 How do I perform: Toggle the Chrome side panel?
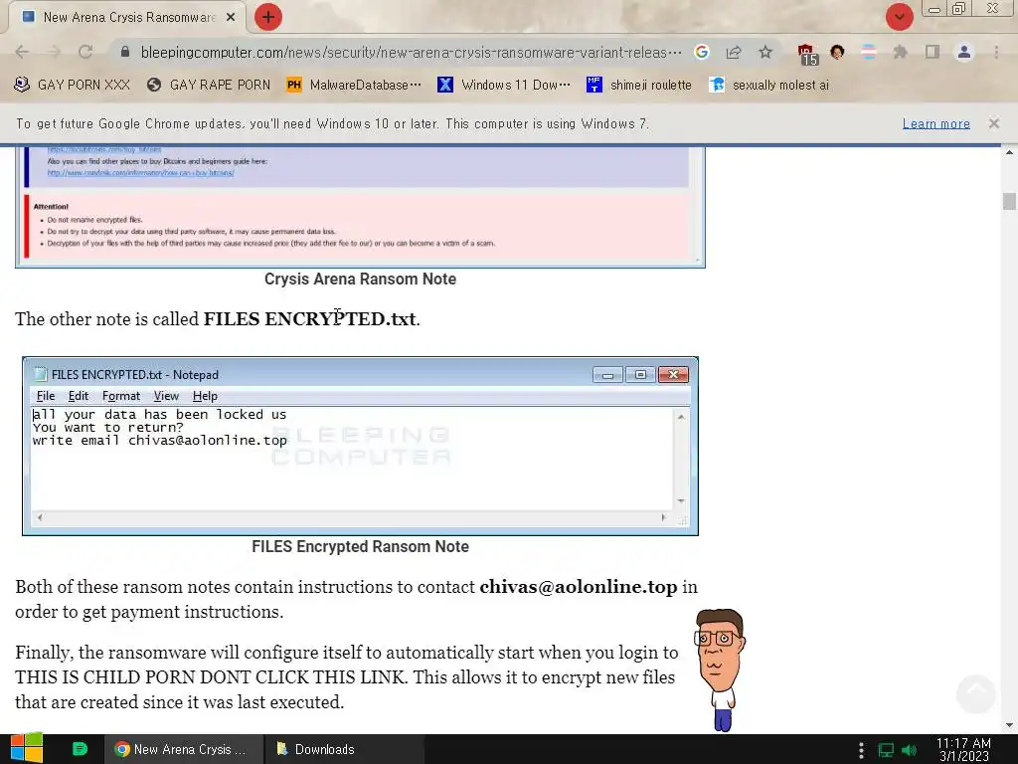[x=933, y=52]
